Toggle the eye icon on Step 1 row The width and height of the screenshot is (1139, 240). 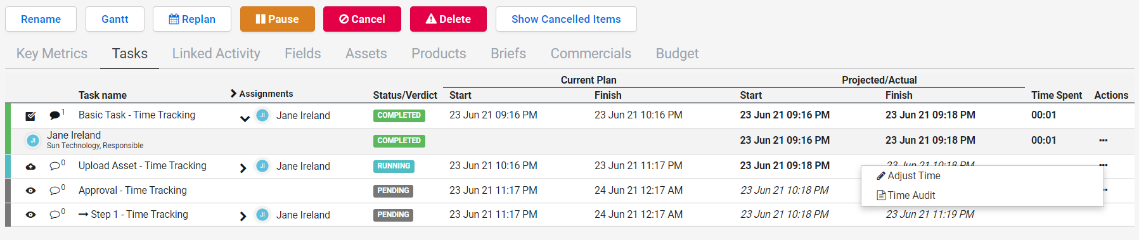click(30, 215)
